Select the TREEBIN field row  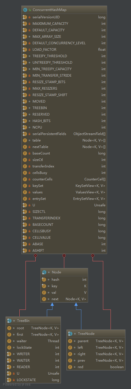click(64, 108)
